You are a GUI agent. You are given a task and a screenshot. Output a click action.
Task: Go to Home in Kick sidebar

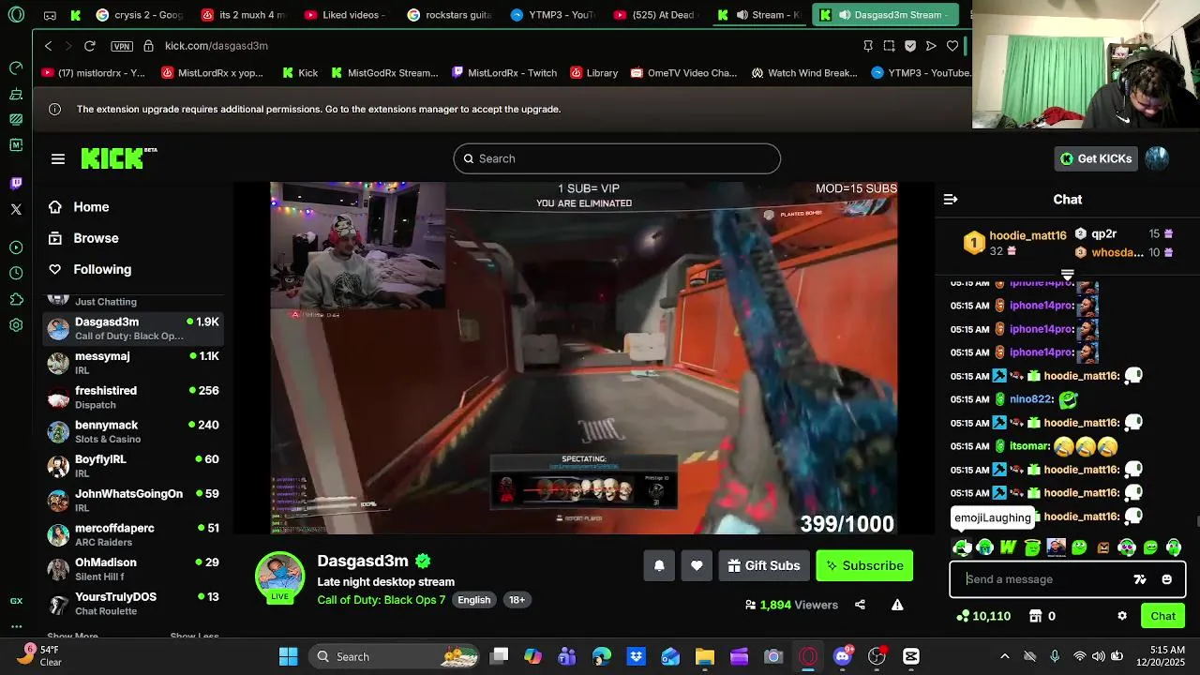click(91, 207)
